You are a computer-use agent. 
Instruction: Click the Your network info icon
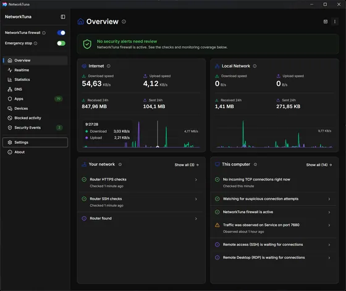click(120, 164)
